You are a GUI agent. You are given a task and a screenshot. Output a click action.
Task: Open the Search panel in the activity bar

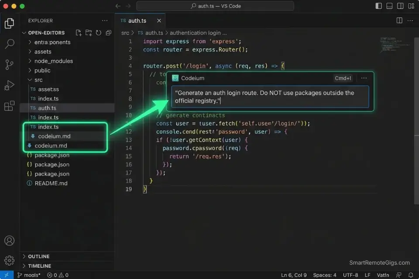(10, 44)
